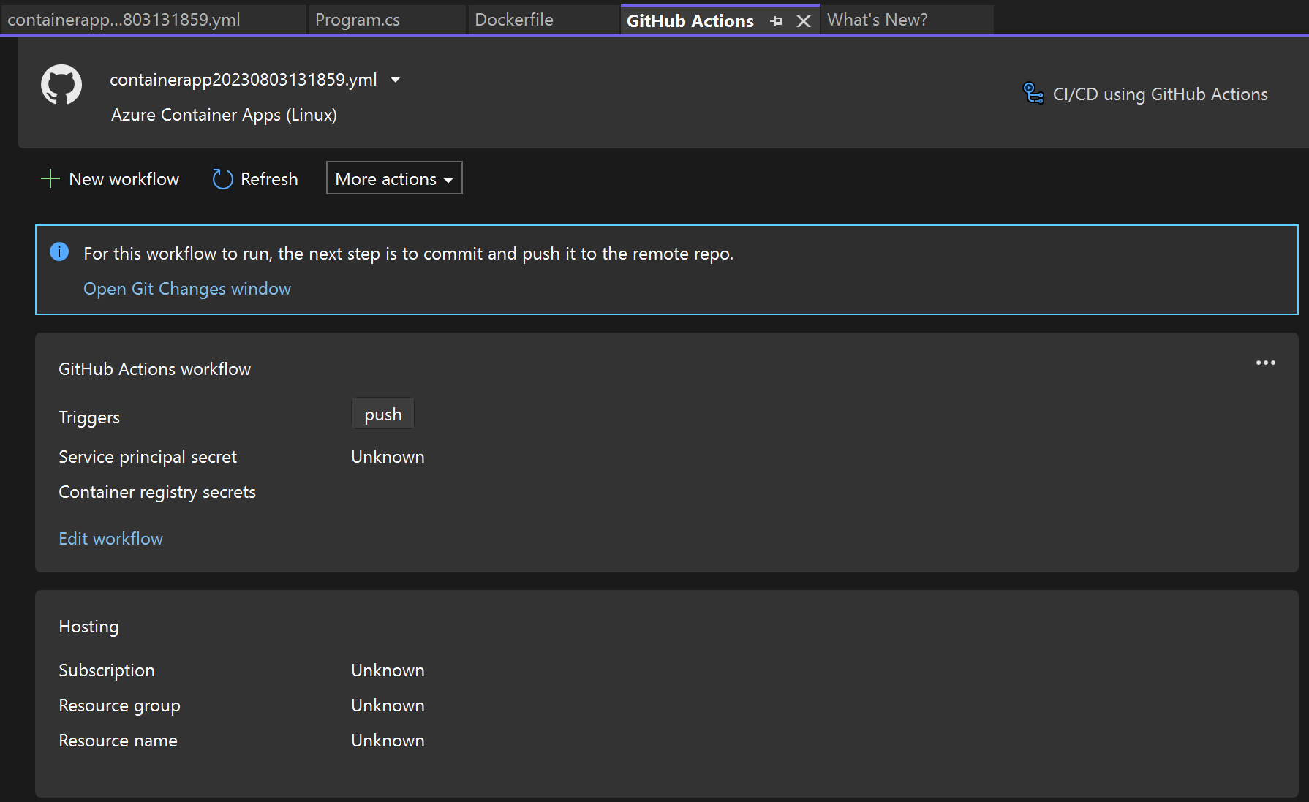This screenshot has height=802, width=1309.
Task: Click New workflow
Action: (124, 178)
